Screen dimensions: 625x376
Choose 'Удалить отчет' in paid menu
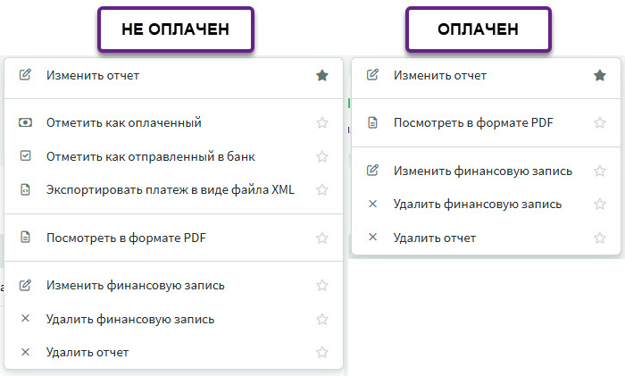tap(435, 238)
